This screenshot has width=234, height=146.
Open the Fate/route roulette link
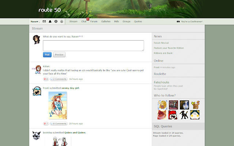click(x=162, y=82)
